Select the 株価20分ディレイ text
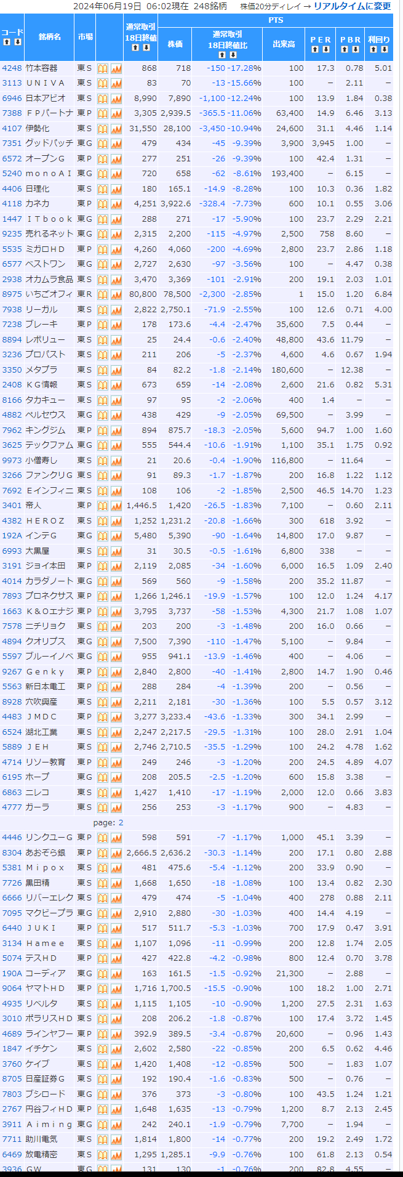403x1177 pixels. coord(270,6)
